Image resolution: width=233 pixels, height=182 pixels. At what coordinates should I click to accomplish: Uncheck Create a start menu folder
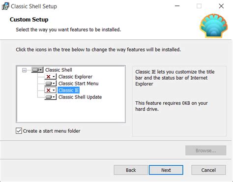19,131
